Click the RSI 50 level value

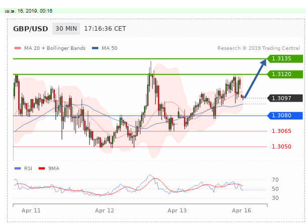click(275, 189)
